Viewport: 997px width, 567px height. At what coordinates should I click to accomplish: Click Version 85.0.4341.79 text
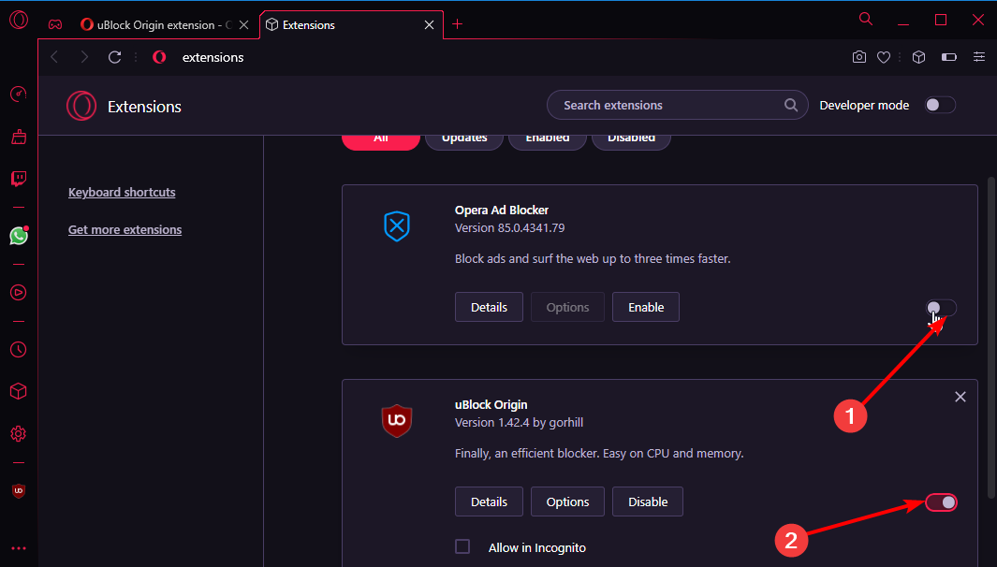[x=510, y=227]
